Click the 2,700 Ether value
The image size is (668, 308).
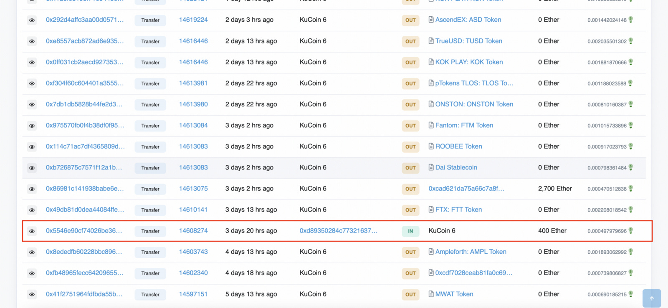(x=555, y=189)
